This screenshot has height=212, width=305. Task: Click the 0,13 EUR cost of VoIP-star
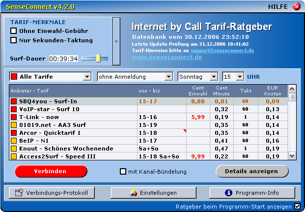pos(273,109)
